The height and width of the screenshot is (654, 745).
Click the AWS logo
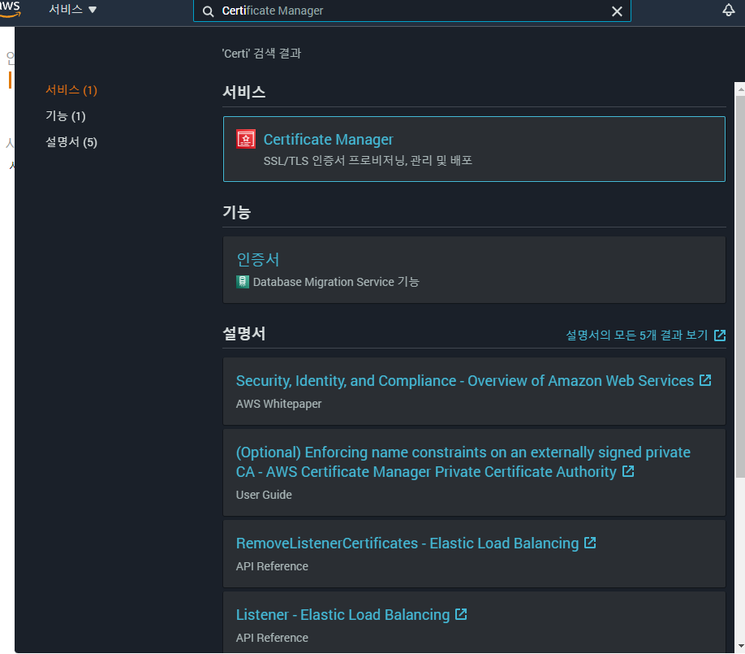click(x=10, y=9)
